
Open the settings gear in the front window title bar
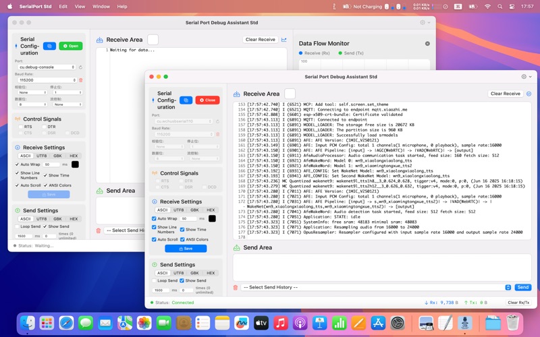coord(524,77)
